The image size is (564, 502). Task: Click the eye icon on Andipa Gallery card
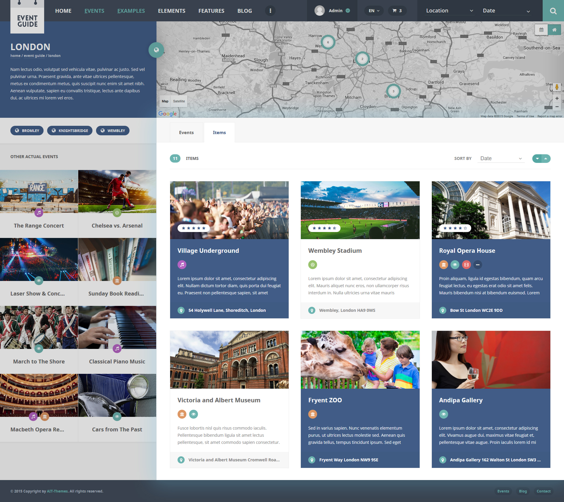point(444,414)
